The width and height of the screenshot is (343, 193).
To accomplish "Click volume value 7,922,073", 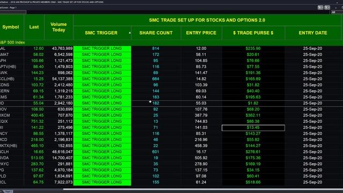I will 63,182.
